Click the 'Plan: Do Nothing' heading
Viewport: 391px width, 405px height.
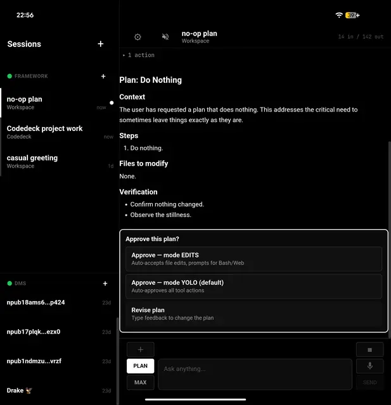[150, 80]
